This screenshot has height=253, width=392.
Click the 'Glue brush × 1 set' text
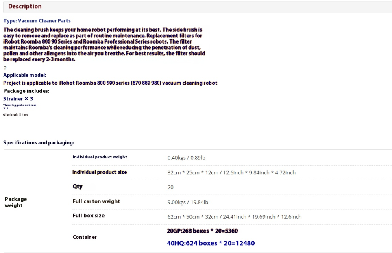coord(15,114)
